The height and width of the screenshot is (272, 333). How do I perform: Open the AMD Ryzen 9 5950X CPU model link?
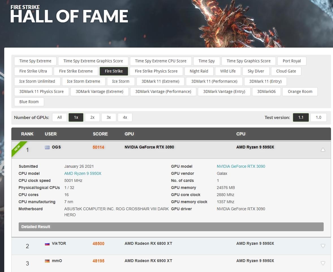(83, 173)
